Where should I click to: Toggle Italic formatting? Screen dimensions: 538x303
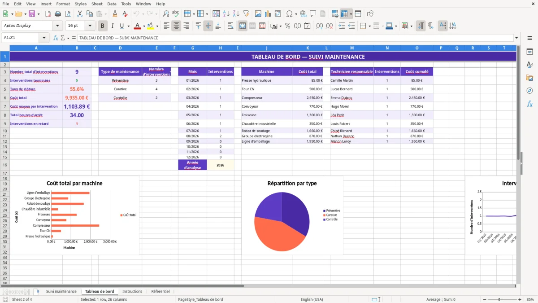point(112,26)
